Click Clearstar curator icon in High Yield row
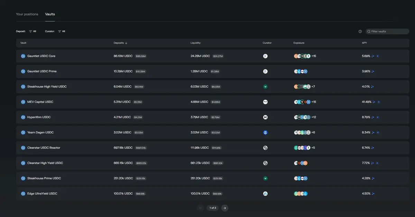The image size is (415, 217). click(265, 163)
